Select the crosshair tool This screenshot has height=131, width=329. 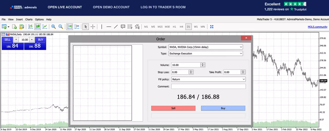pyautogui.click(x=93, y=26)
